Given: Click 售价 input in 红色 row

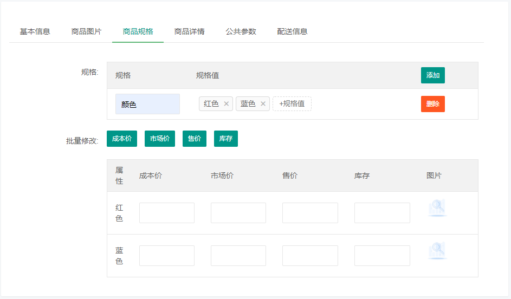Looking at the screenshot, I should [311, 213].
